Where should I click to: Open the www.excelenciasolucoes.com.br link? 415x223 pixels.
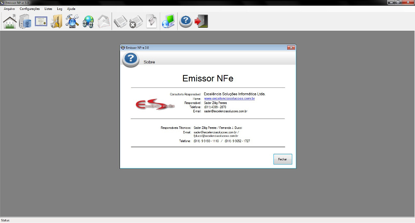point(229,99)
